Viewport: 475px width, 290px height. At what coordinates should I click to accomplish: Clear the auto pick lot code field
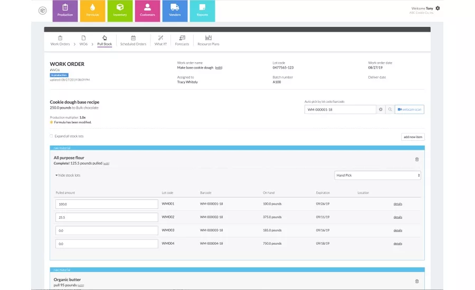pos(381,109)
